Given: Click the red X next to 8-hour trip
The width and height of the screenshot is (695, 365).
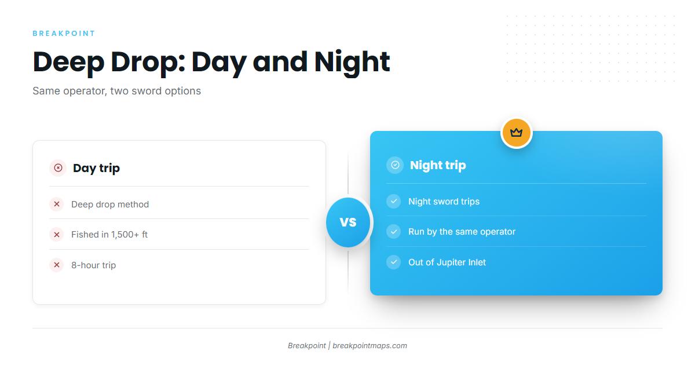Looking at the screenshot, I should tap(57, 265).
